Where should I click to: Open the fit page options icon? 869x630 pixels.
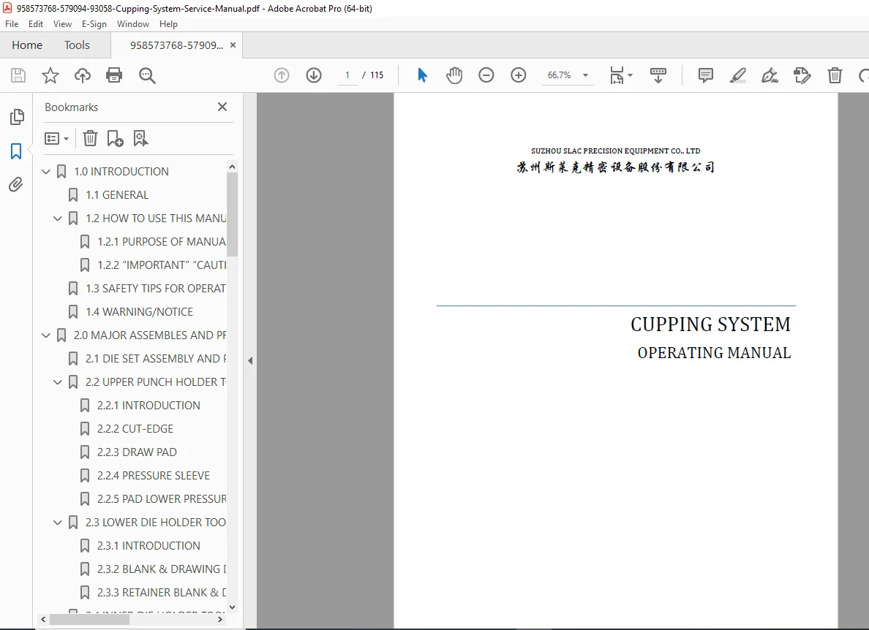pos(621,75)
